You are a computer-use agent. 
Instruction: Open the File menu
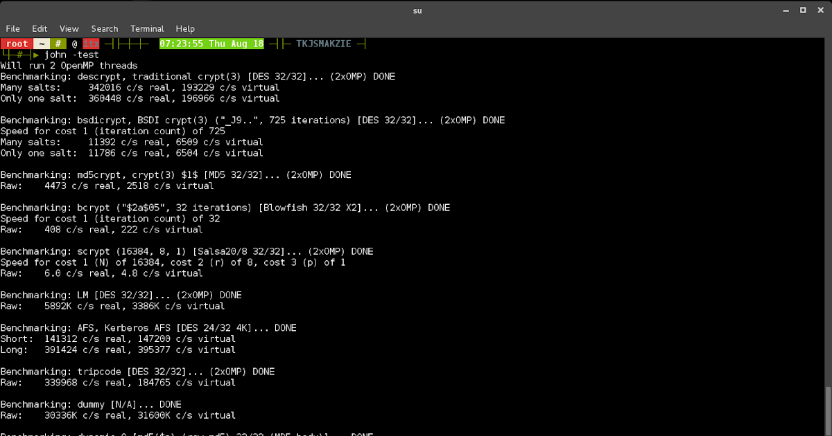(13, 28)
